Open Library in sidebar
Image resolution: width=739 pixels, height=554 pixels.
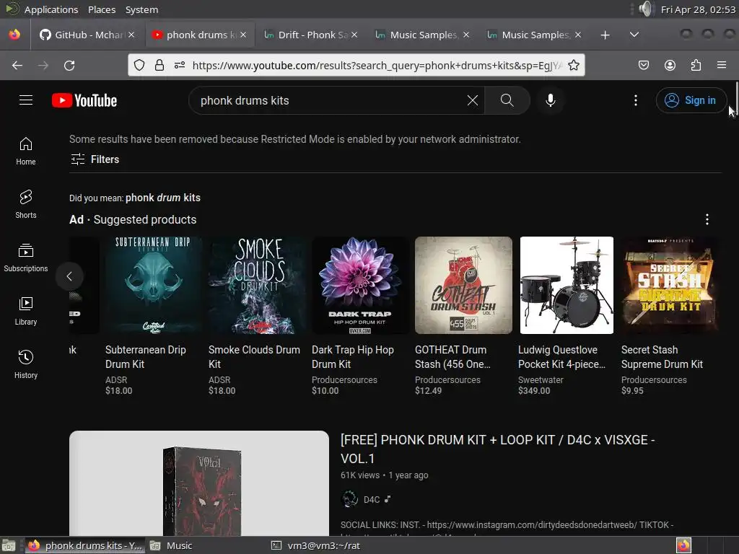pyautogui.click(x=26, y=311)
